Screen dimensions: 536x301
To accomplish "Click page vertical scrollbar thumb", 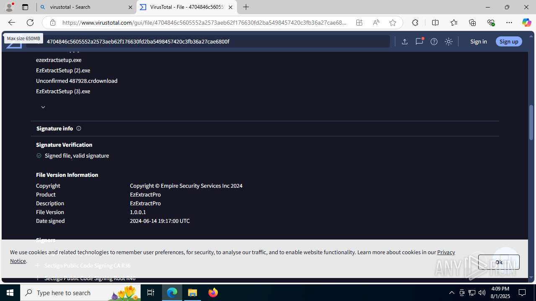I will click(531, 122).
